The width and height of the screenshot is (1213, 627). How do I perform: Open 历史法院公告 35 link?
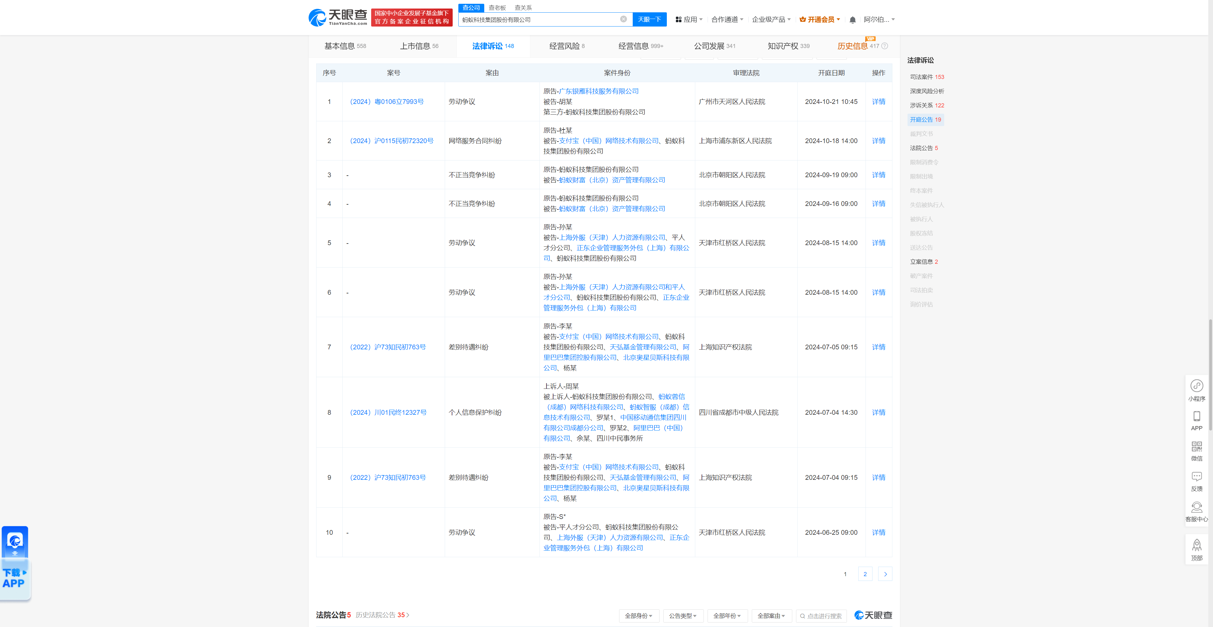tap(382, 615)
